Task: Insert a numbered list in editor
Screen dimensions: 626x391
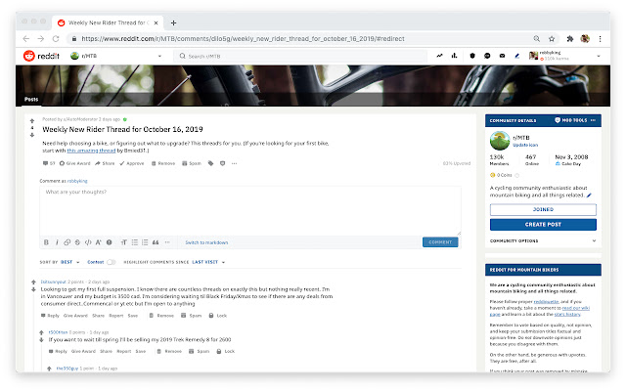Action: (145, 242)
